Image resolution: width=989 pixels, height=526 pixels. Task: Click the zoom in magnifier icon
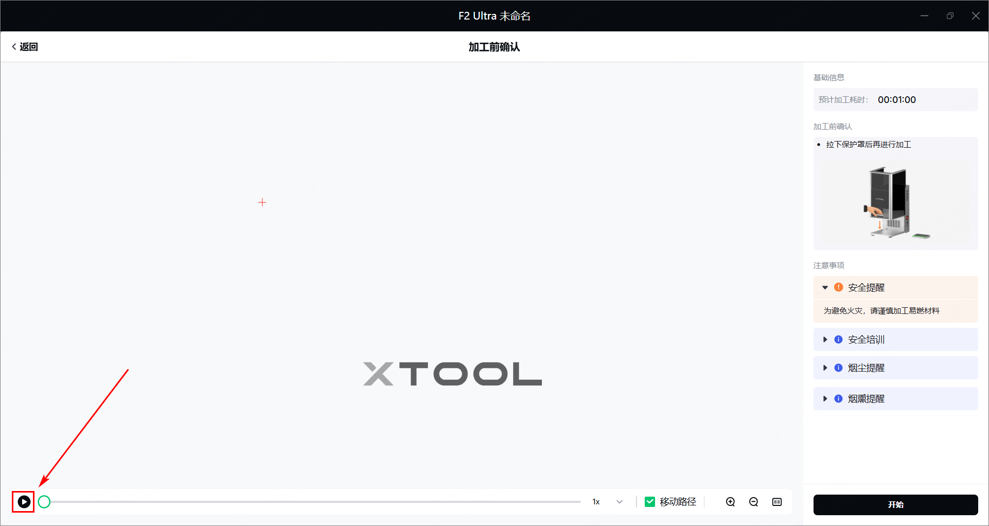point(730,502)
